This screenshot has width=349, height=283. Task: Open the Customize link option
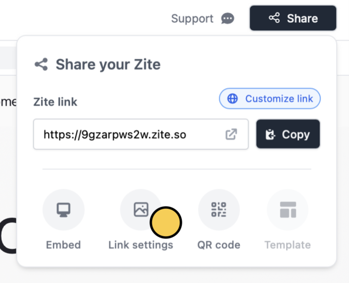(270, 99)
